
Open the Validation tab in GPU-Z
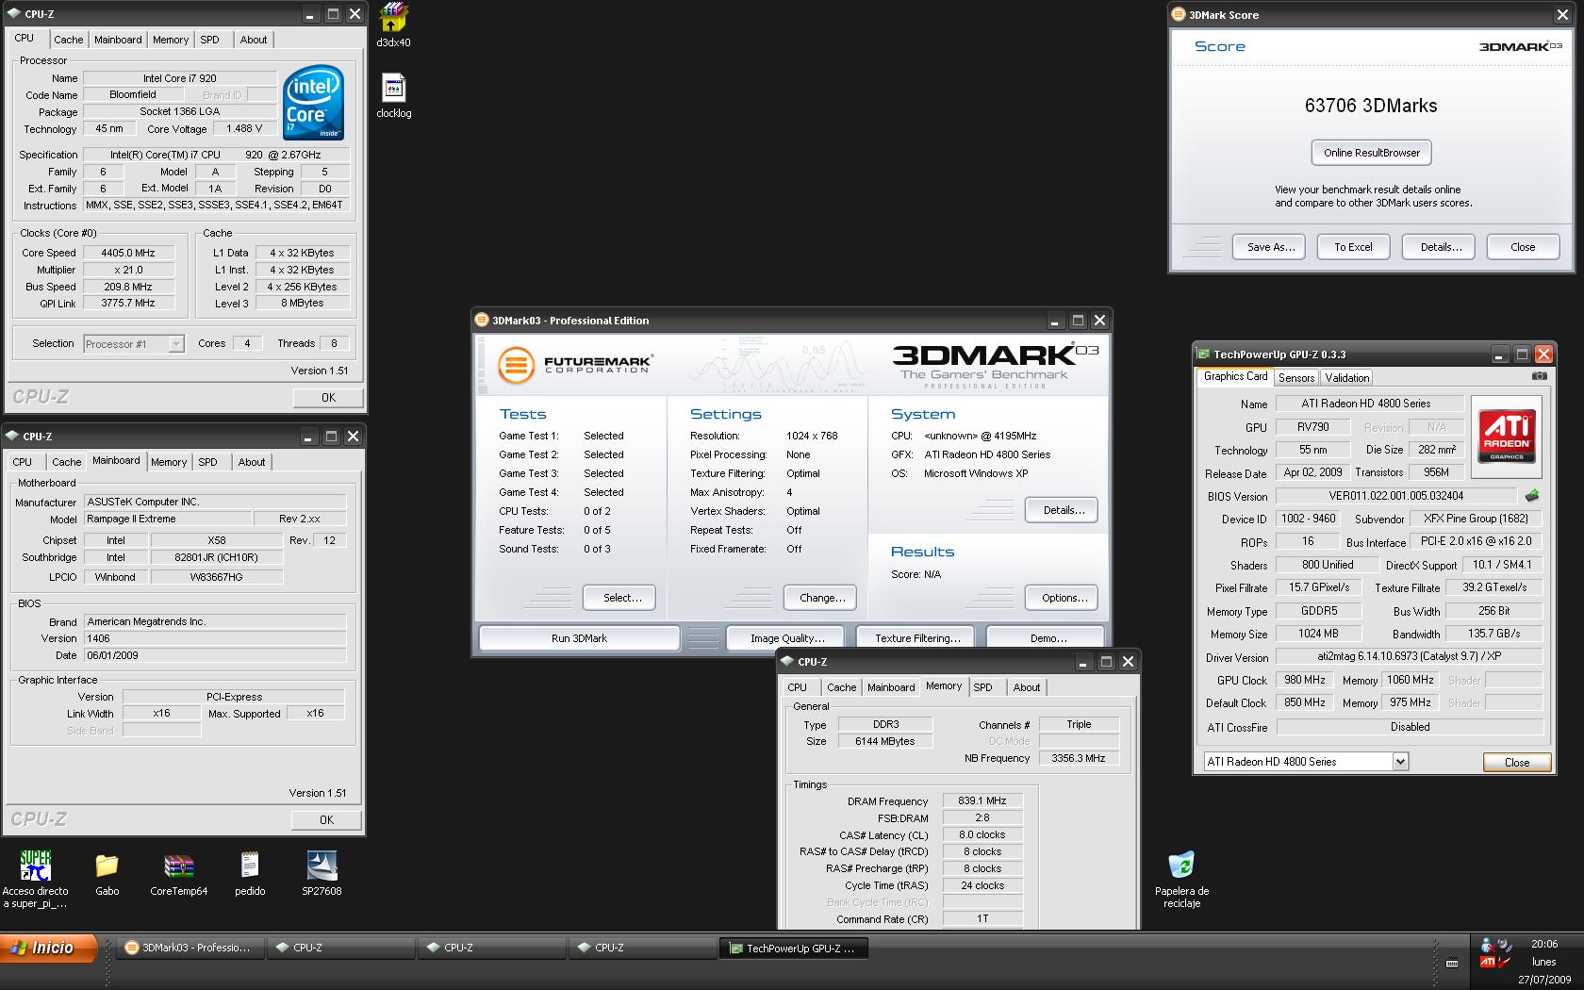pos(1346,377)
